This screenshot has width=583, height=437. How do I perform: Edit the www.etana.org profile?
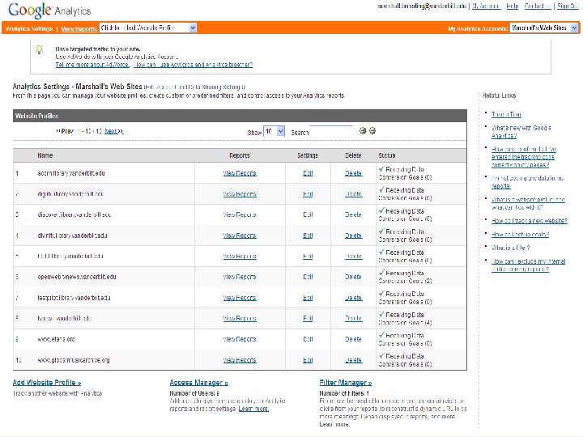tap(308, 339)
